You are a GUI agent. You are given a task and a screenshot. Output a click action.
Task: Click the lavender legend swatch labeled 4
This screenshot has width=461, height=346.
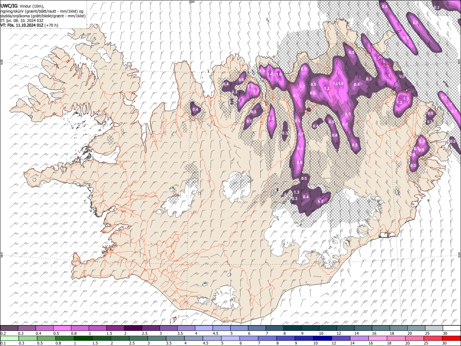coord(203,328)
